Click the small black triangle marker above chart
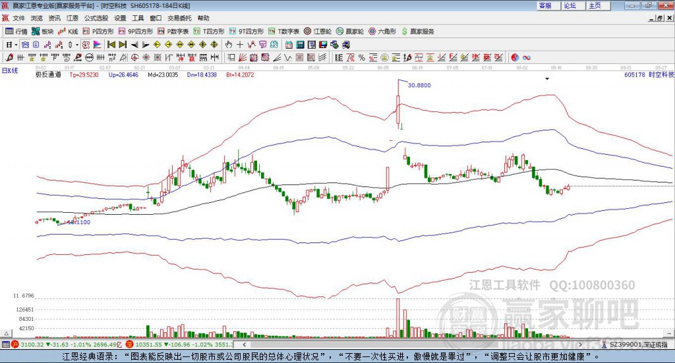The width and height of the screenshot is (675, 363). [547, 78]
